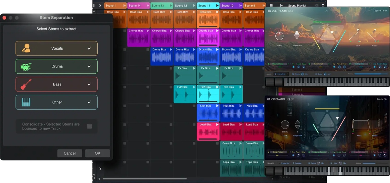Collapse Deep Flight One with top chevron
Viewport: 390px width, 183px height.
click(x=327, y=11)
